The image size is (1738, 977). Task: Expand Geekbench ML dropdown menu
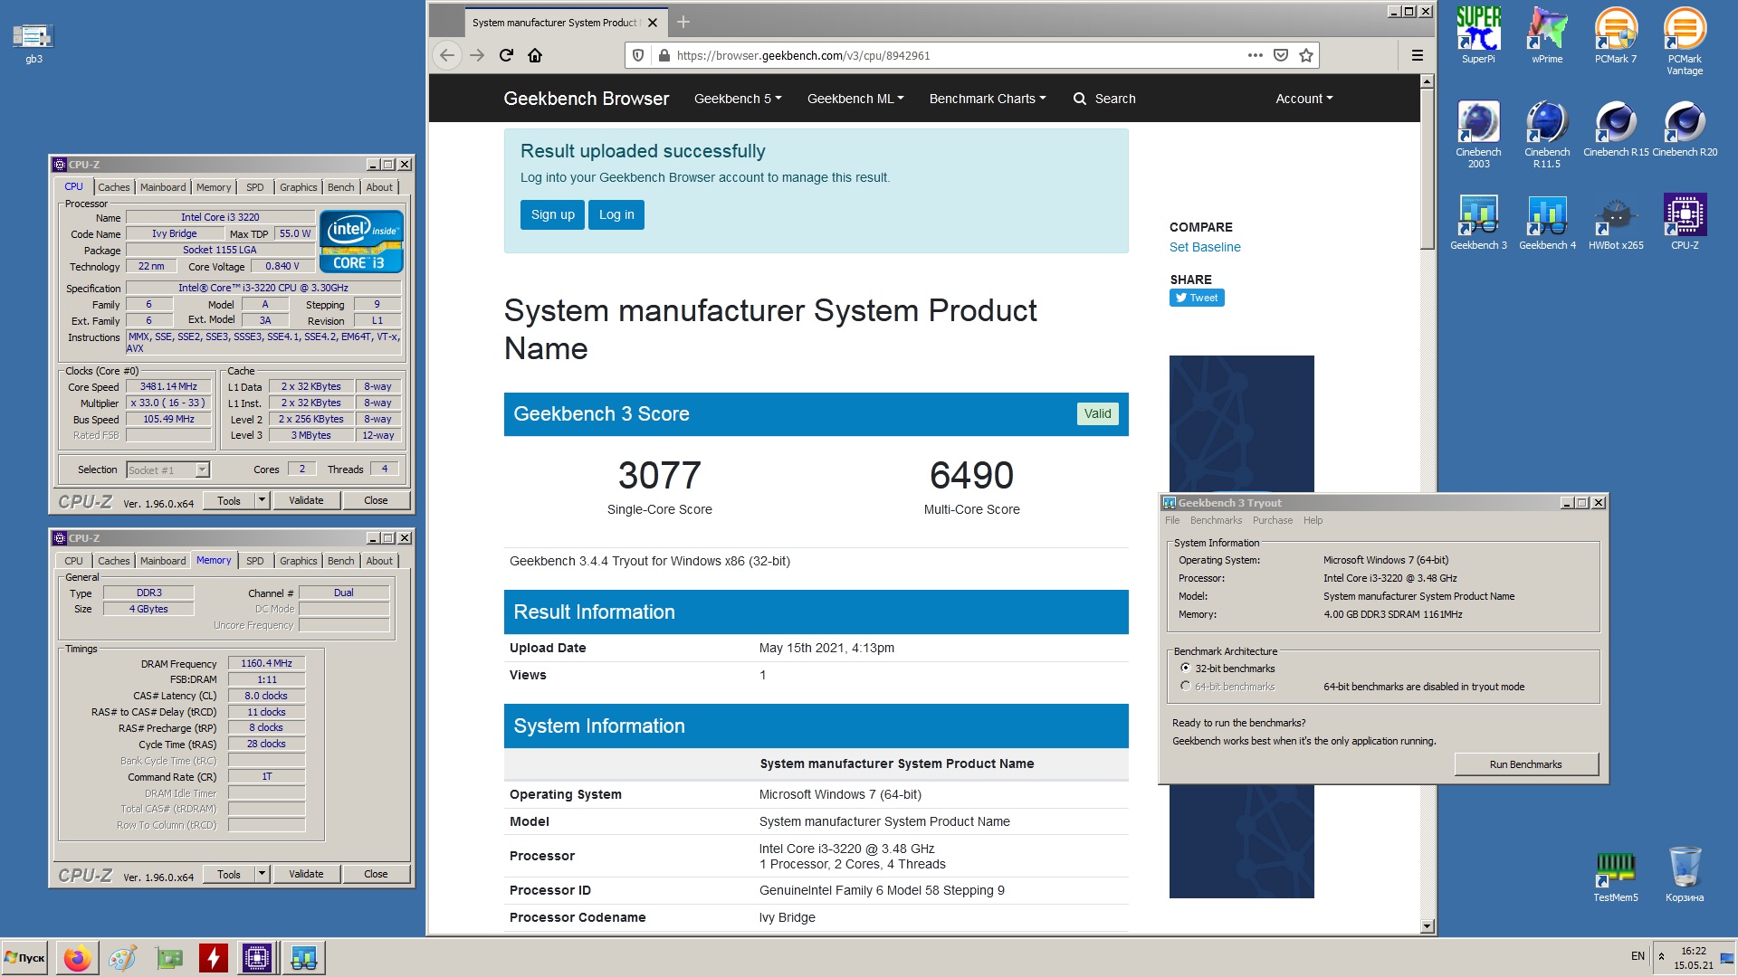(x=855, y=99)
